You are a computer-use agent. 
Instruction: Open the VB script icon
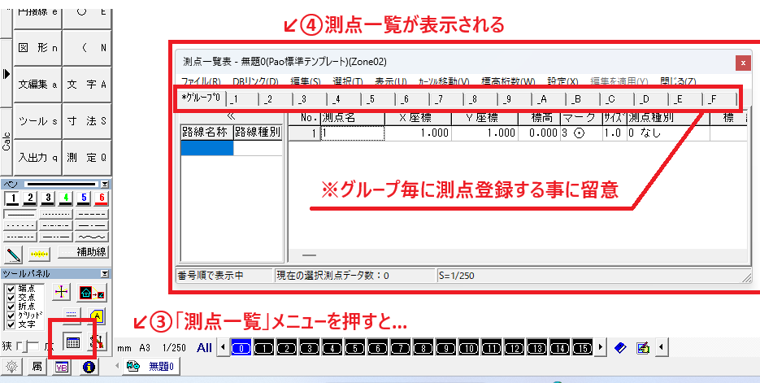click(62, 368)
